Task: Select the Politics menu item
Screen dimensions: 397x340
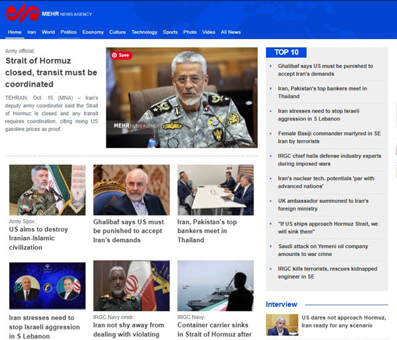Action: 69,32
